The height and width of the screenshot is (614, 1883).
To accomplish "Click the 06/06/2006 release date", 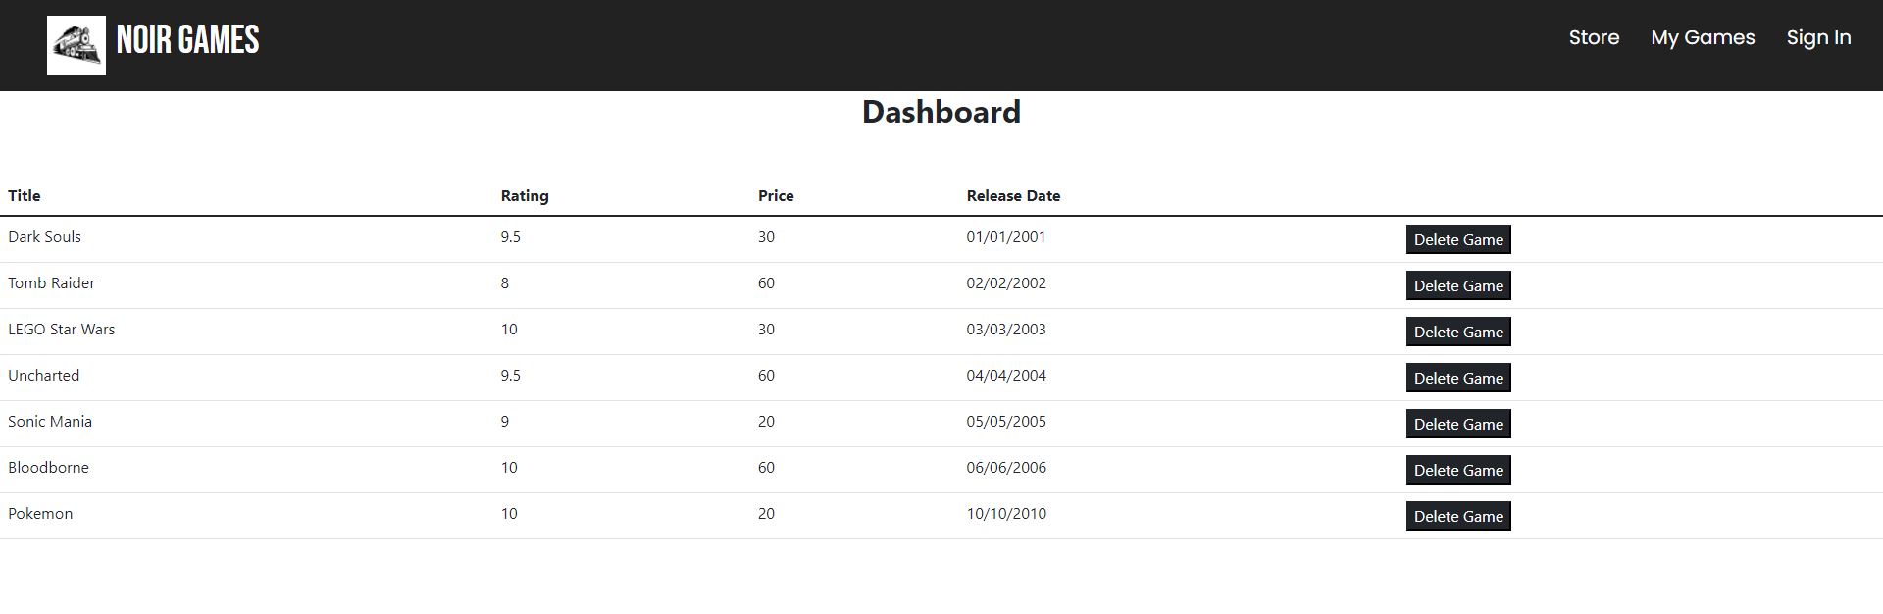I will point(1006,467).
